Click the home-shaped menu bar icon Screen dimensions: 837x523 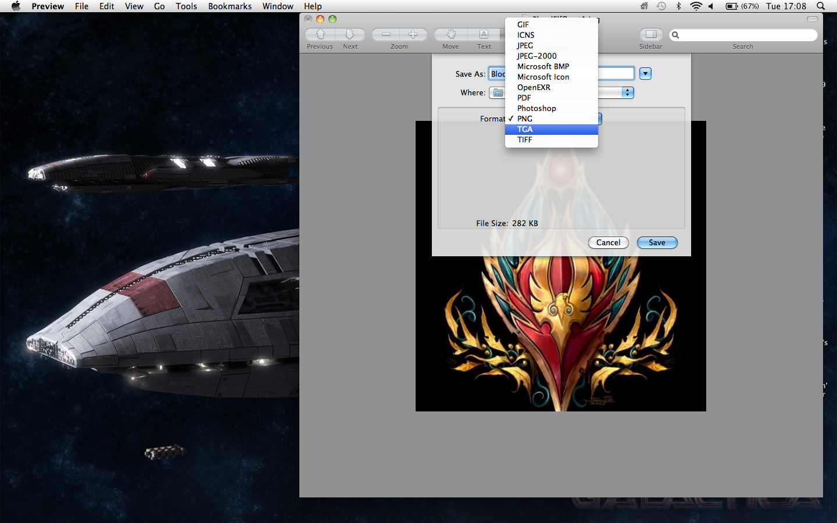click(644, 6)
